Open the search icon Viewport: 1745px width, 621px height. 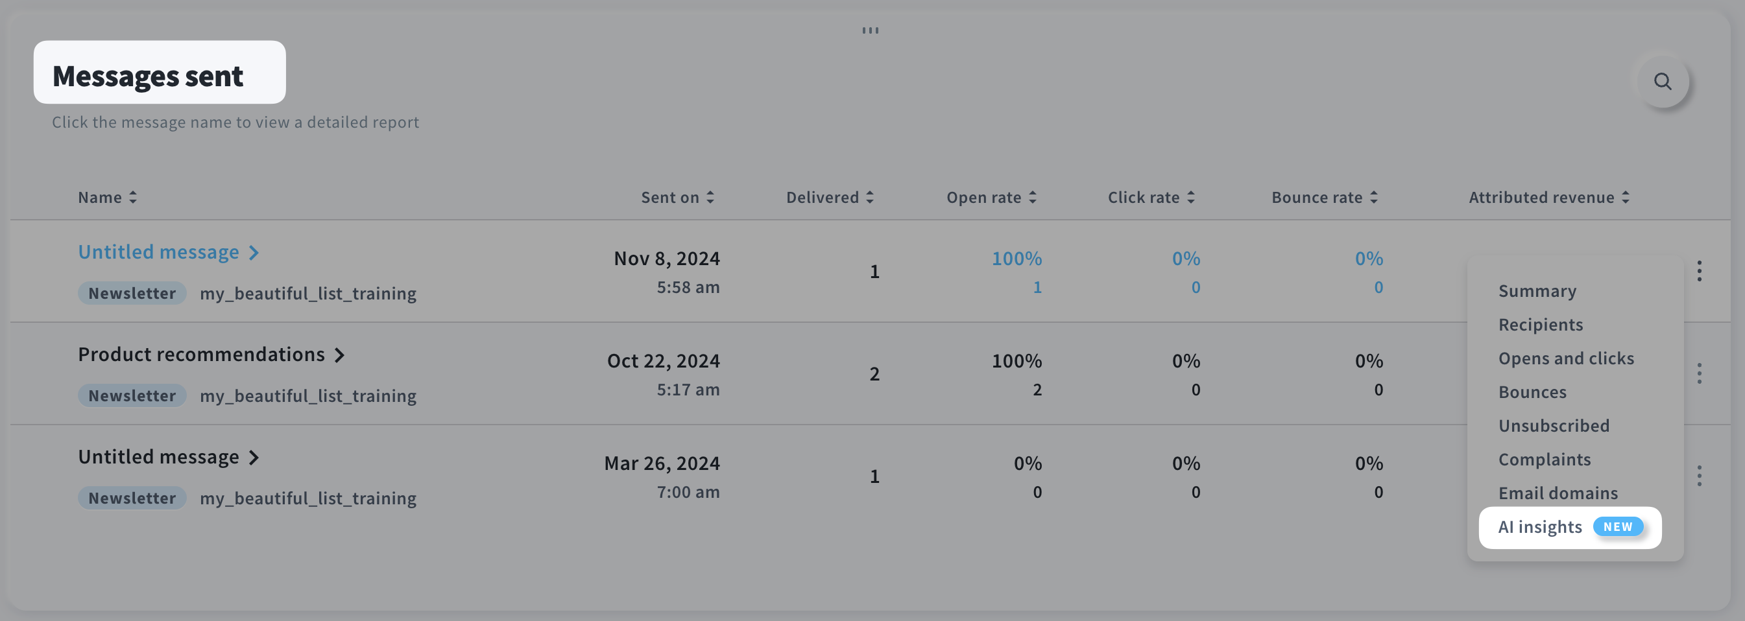[x=1664, y=81]
